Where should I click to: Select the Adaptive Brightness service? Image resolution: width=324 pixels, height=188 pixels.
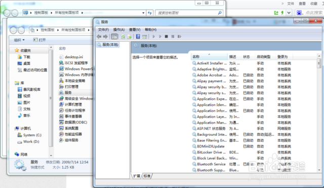click(242, 69)
